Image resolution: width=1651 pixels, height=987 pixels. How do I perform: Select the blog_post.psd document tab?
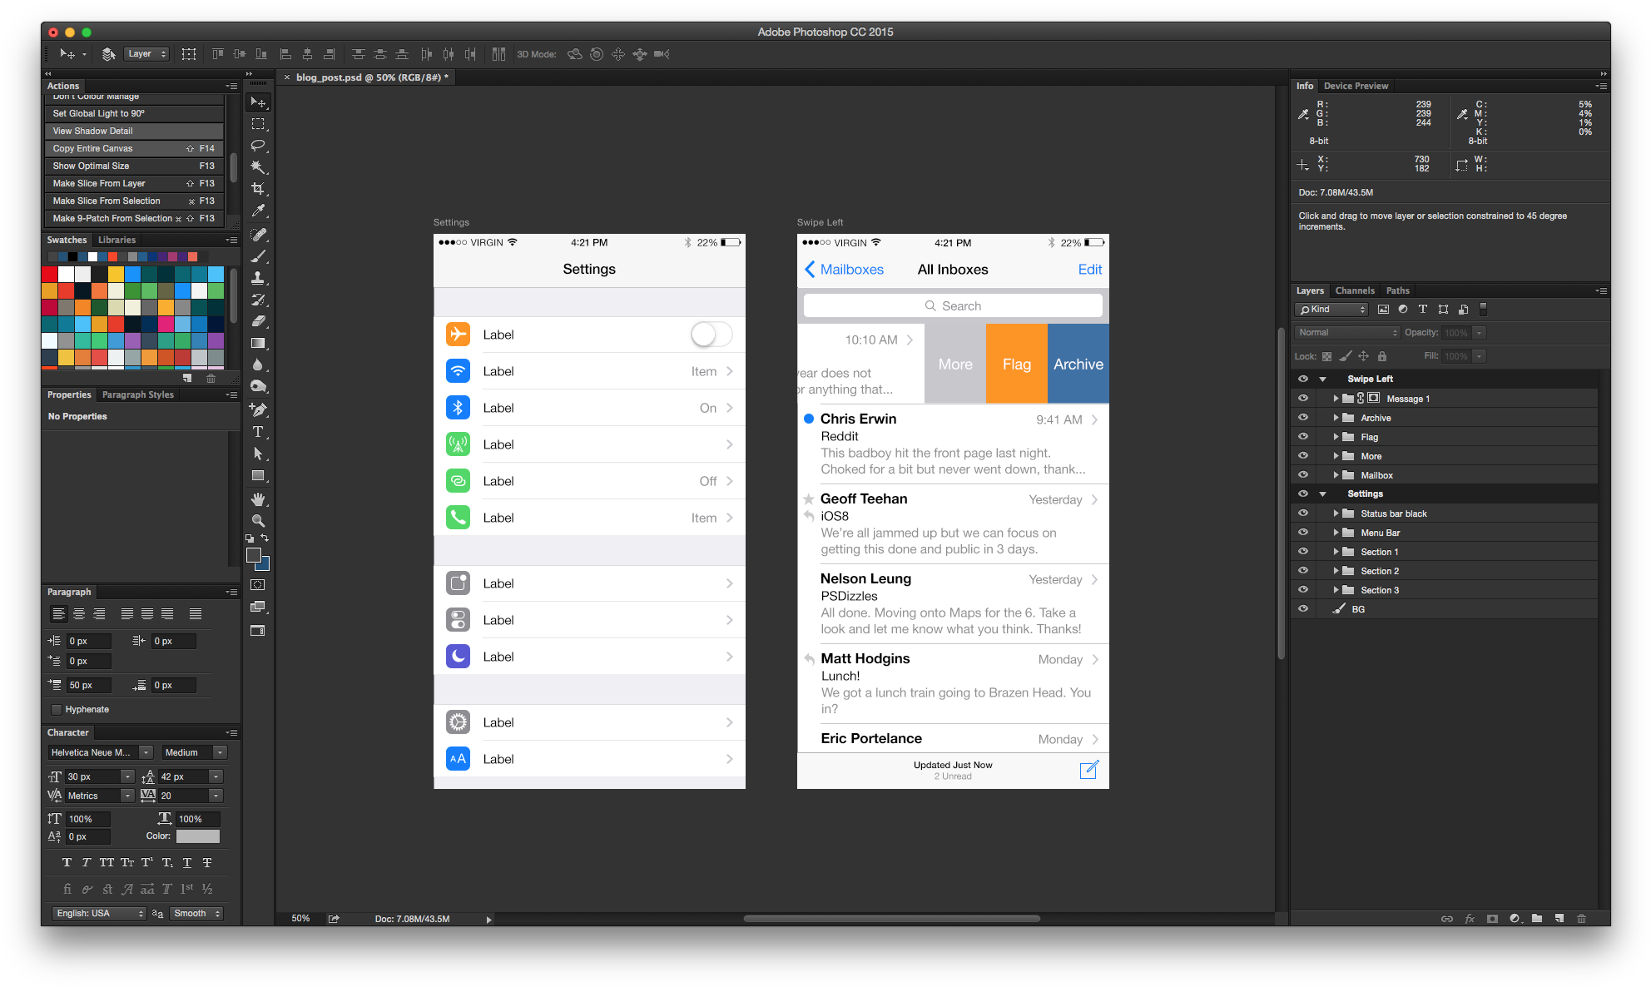pos(372,77)
